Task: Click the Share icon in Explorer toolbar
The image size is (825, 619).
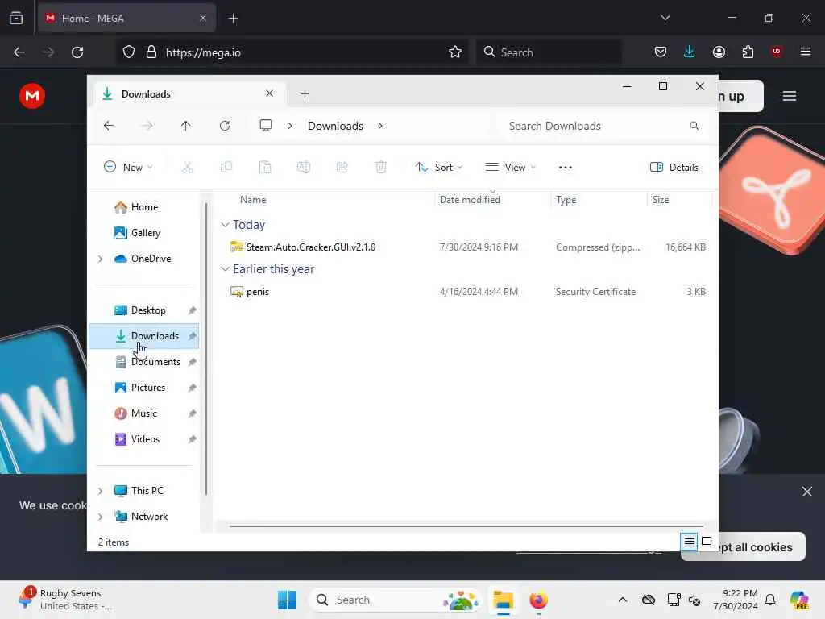Action: (x=342, y=168)
